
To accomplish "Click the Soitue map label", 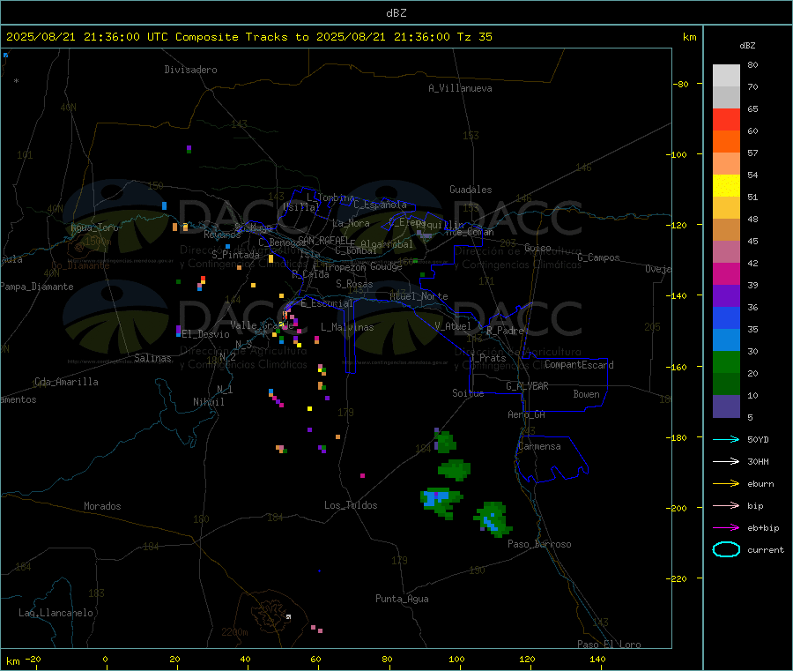I will tap(468, 393).
